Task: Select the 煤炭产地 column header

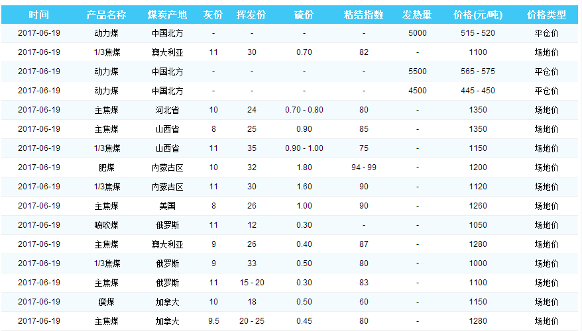Action: tap(167, 15)
